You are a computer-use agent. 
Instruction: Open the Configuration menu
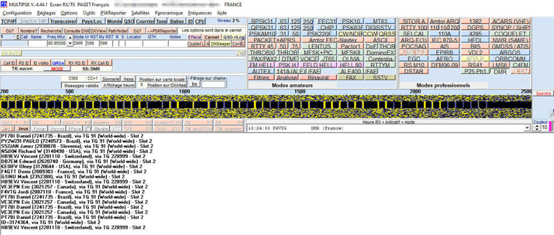click(x=17, y=13)
